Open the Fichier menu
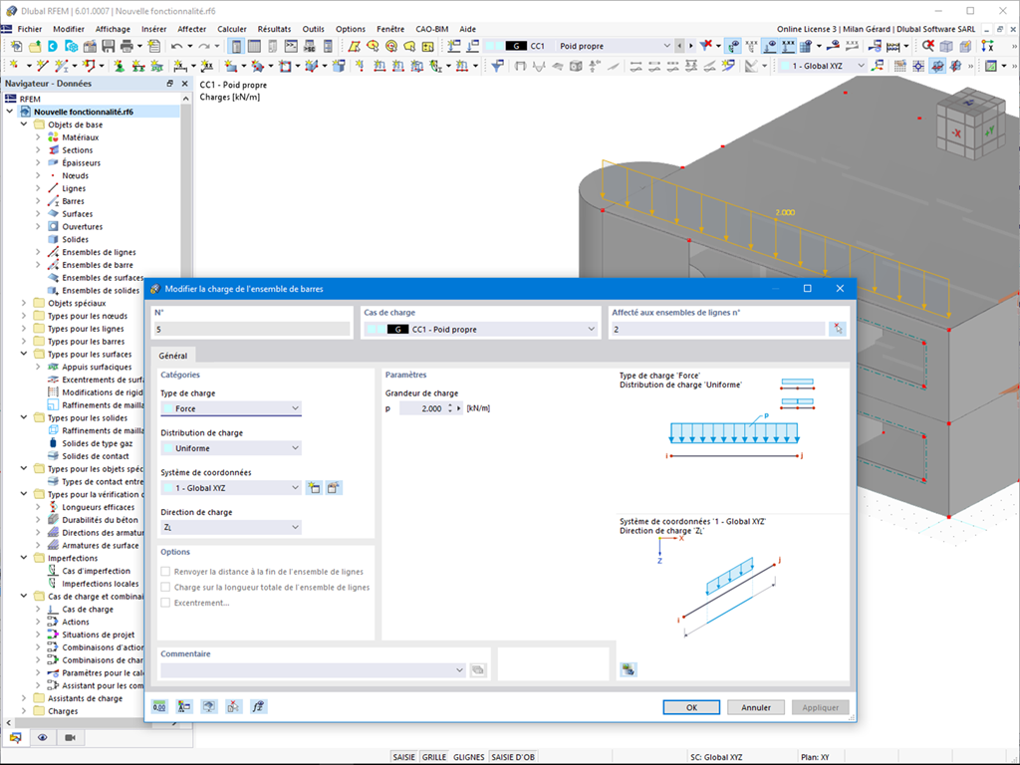Image resolution: width=1020 pixels, height=765 pixels. click(x=30, y=29)
